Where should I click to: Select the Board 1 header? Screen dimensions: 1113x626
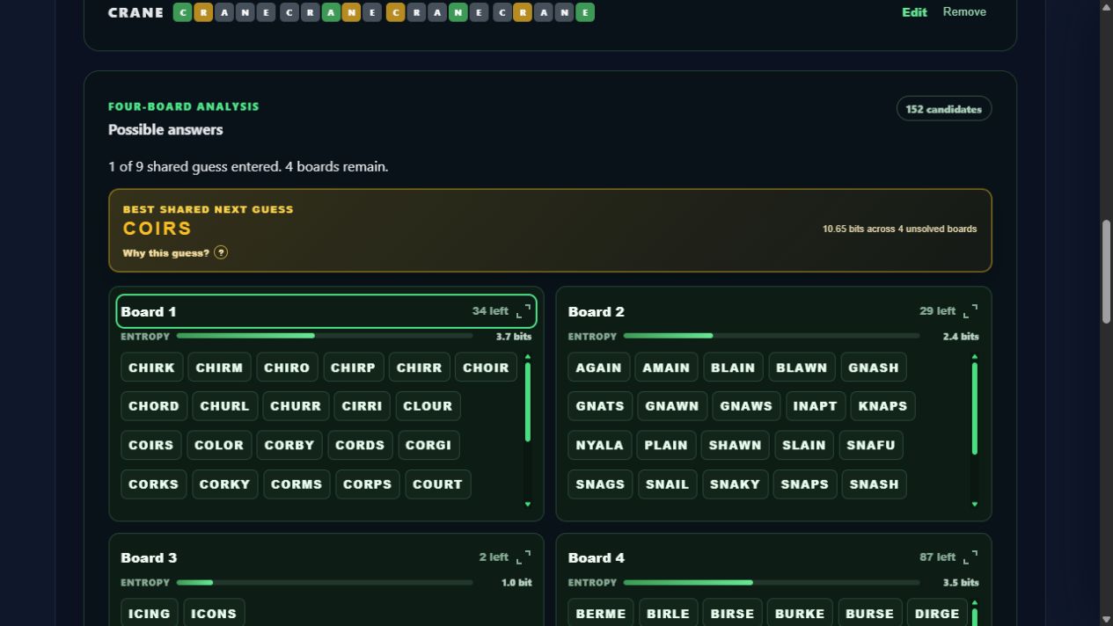click(x=326, y=311)
